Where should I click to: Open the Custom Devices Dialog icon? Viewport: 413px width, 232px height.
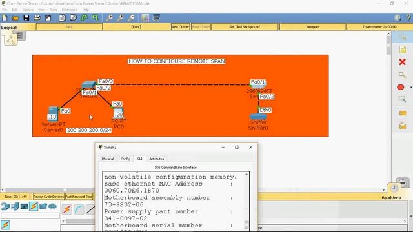point(156,17)
